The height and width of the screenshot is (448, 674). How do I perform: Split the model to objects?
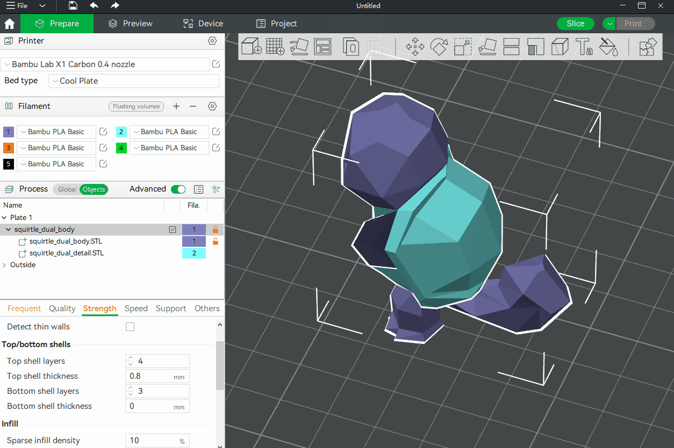(351, 47)
